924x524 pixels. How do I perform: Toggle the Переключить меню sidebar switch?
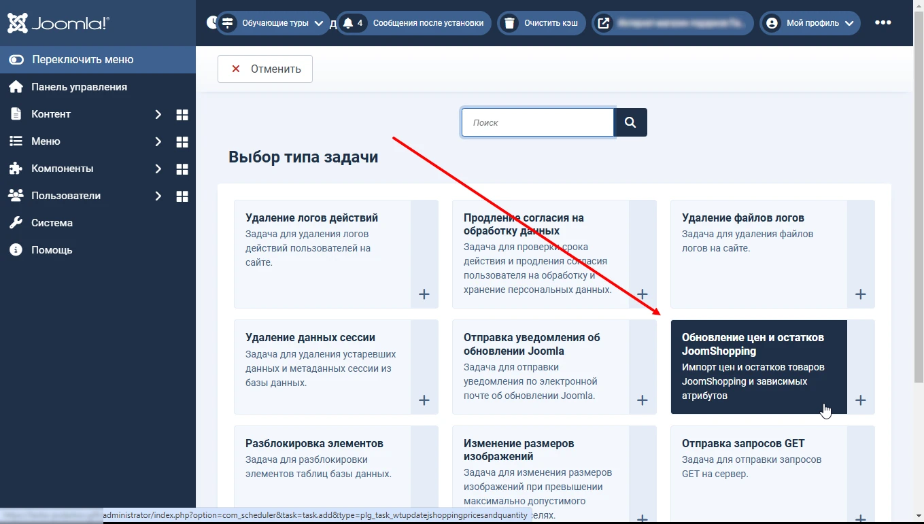point(16,60)
